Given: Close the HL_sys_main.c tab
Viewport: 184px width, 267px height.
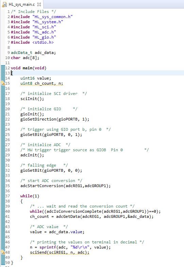Looking at the screenshot, I should [39, 4].
